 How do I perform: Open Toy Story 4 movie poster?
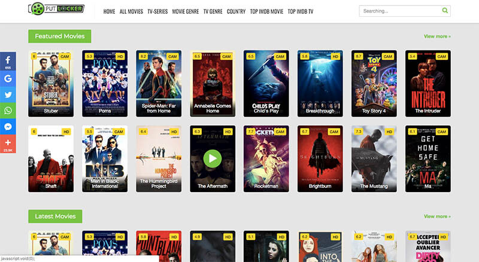pos(374,83)
